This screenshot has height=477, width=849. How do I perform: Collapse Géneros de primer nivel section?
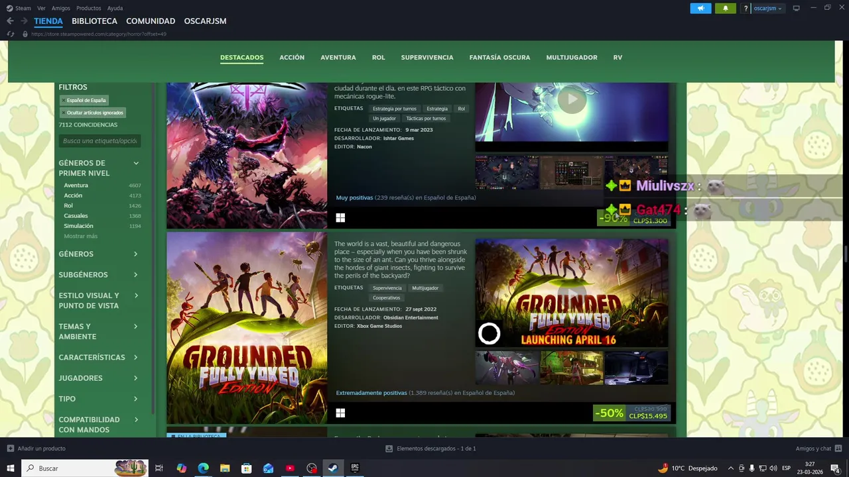pyautogui.click(x=135, y=163)
